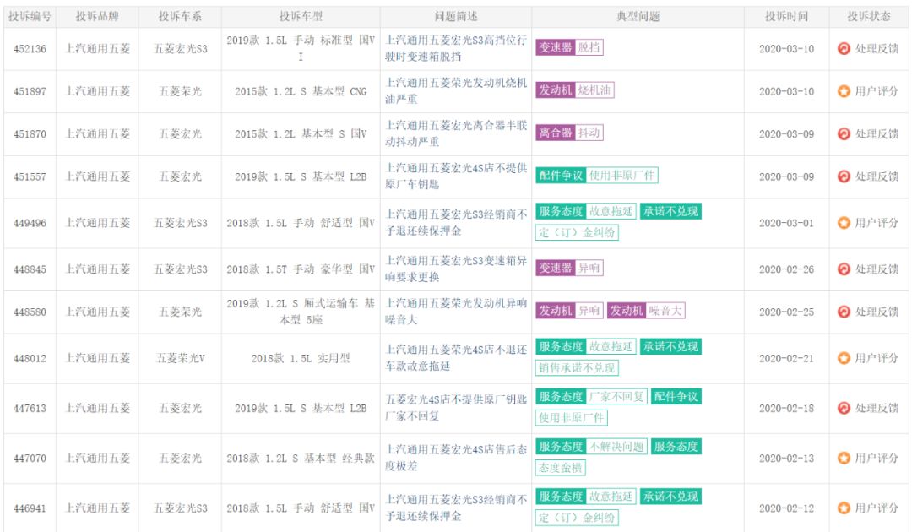Viewport: 912px width, 532px height.
Task: Select the 投诉编号 column header
Action: click(30, 16)
